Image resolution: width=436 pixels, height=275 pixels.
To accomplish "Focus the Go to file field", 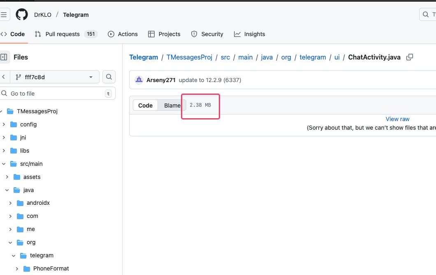I will click(58, 94).
